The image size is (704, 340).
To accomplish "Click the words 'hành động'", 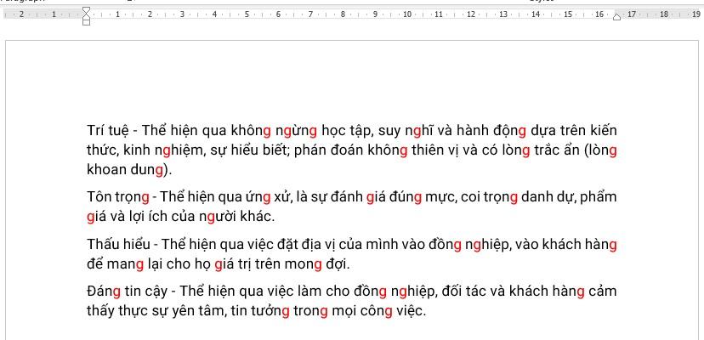I will (x=491, y=131).
